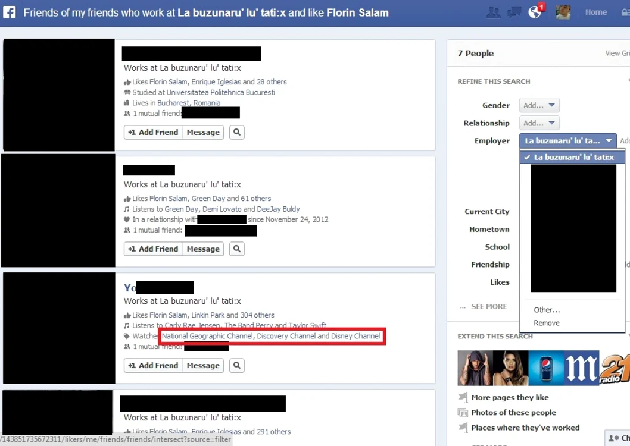
Task: Click Radio 21 page thumbnail
Action: [615, 368]
